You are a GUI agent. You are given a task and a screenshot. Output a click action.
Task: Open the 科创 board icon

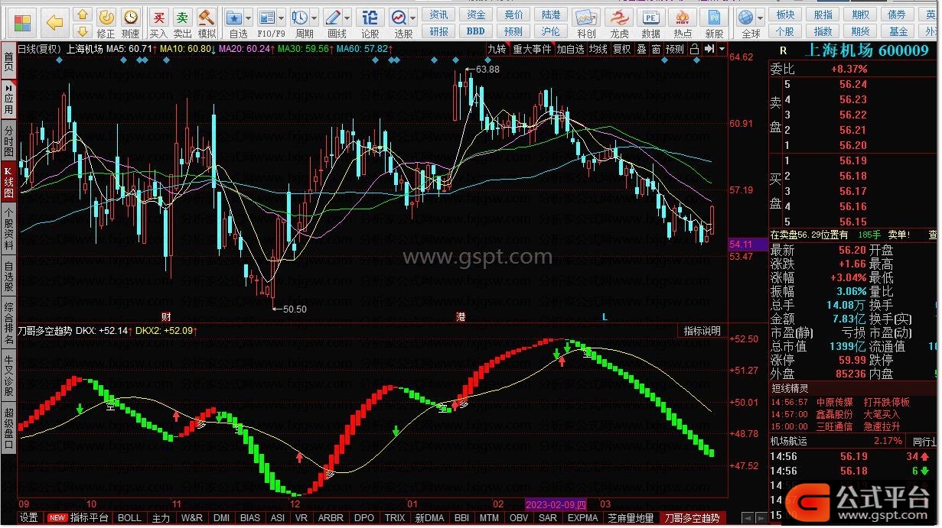click(586, 24)
